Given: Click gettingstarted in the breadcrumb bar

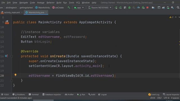Looking at the screenshot, I should coord(26,8).
